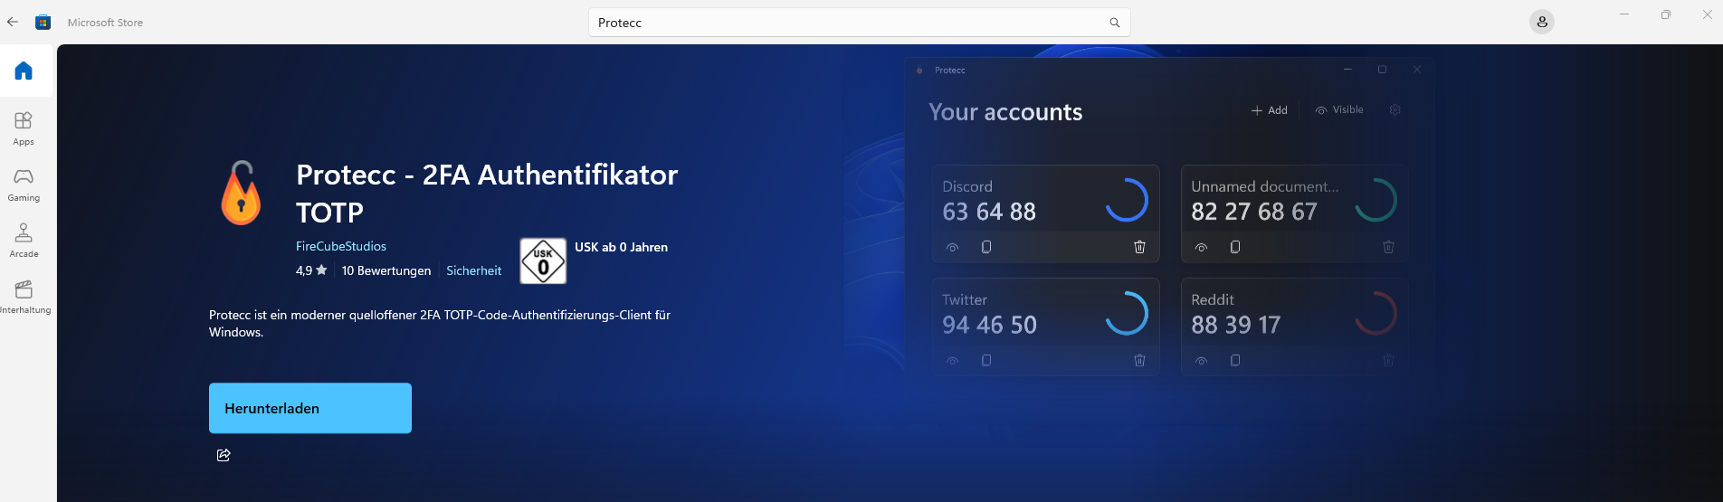Screen dimensions: 1723x502
Task: Open the Sicherheit category link
Action: point(473,270)
